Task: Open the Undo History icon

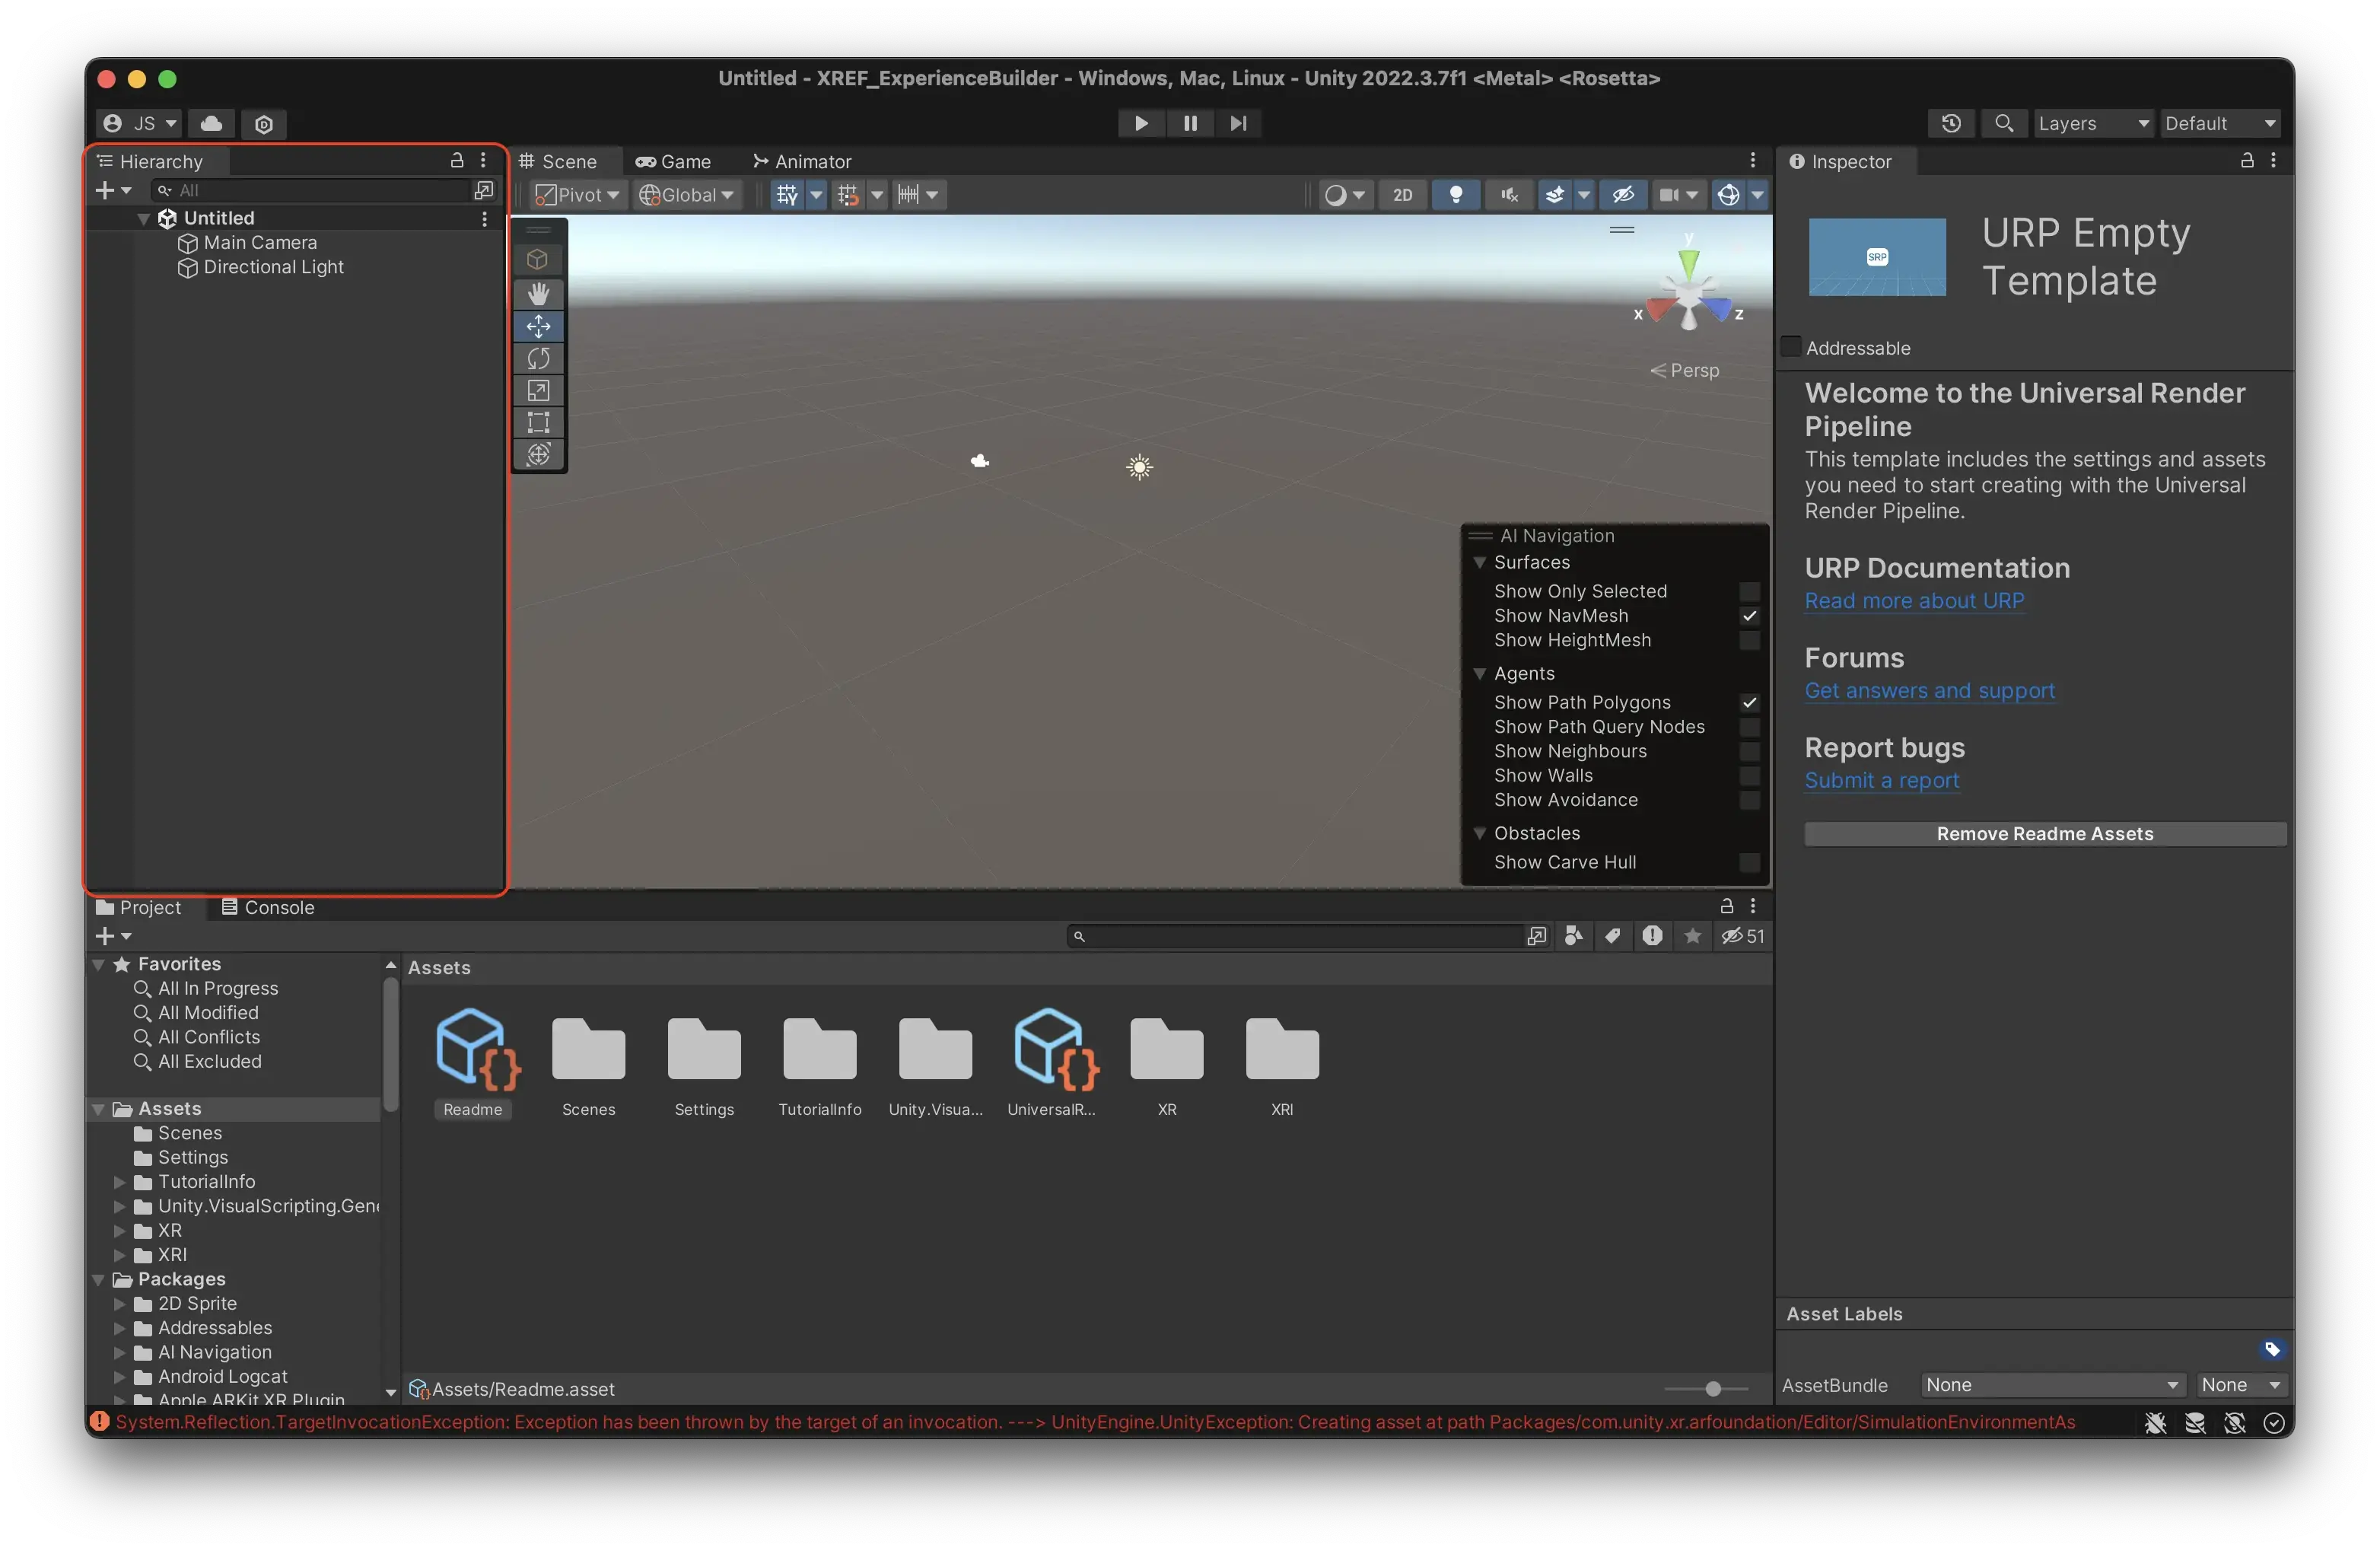Action: 1950,123
